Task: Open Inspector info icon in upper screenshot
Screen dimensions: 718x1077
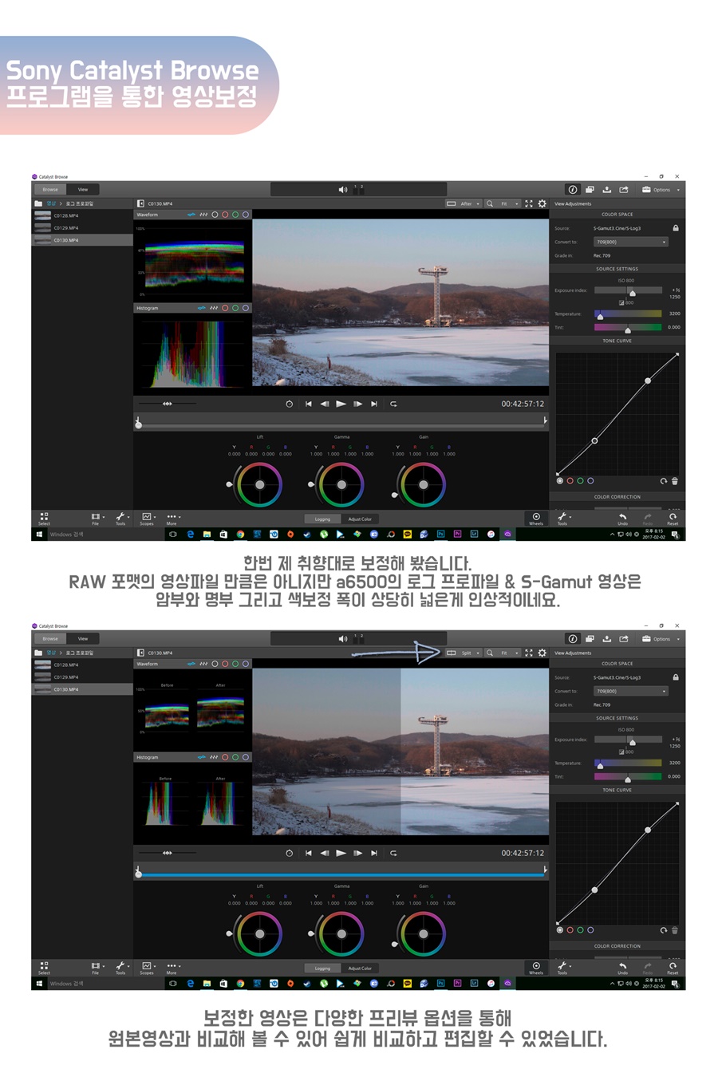Action: (x=572, y=190)
